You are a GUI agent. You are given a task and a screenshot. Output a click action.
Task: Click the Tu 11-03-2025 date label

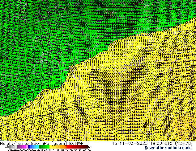[125, 143]
